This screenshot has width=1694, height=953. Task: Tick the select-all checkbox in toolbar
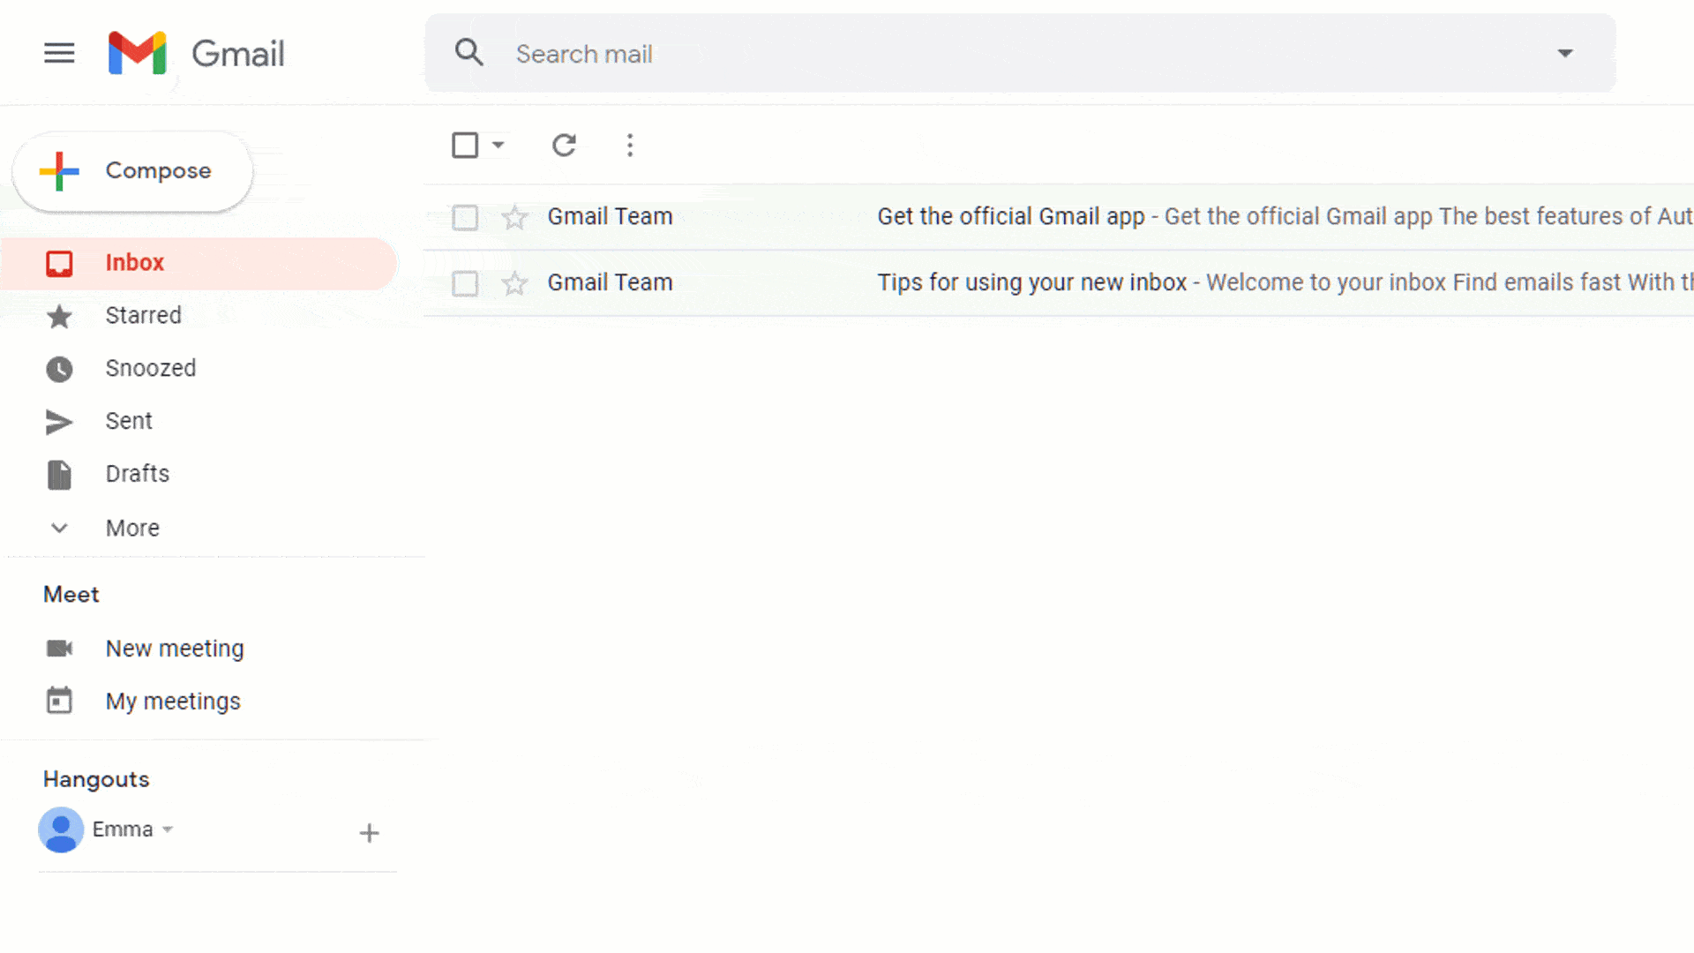[x=465, y=145]
